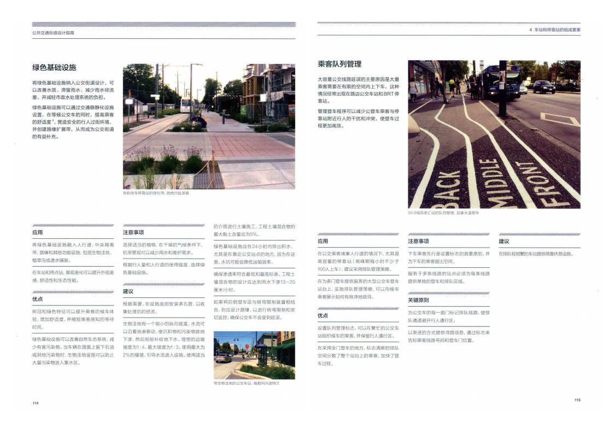Click the 关键原则 section heading
The width and height of the screenshot is (614, 434).
pos(418,300)
